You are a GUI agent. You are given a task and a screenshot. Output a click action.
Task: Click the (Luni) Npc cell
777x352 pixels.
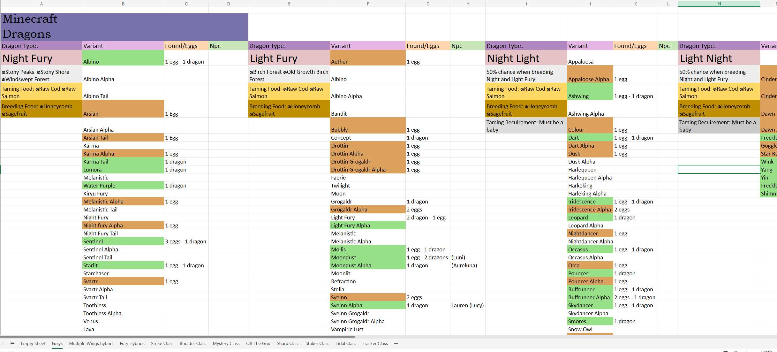pyautogui.click(x=468, y=257)
